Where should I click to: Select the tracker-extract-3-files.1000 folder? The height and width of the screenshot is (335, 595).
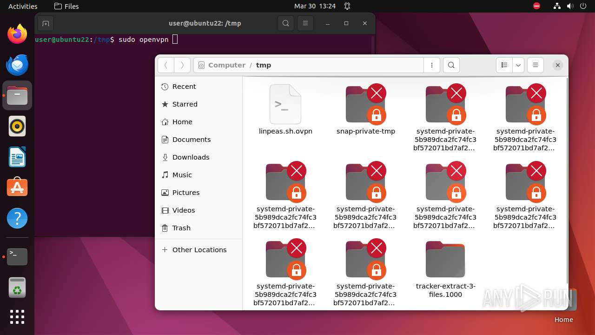pyautogui.click(x=445, y=270)
